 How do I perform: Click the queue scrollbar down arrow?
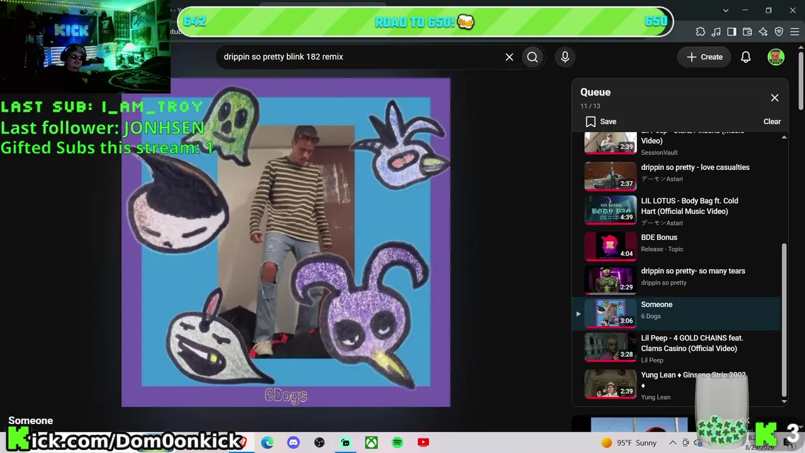[x=784, y=401]
